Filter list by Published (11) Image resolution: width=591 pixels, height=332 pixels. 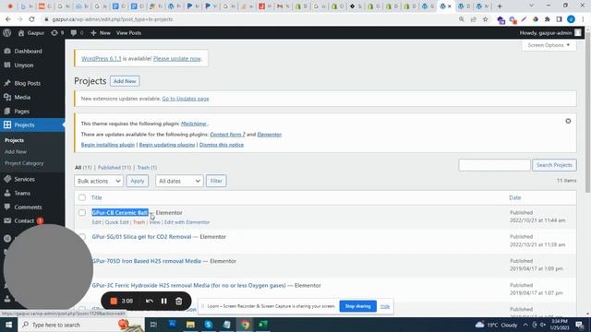coord(115,168)
